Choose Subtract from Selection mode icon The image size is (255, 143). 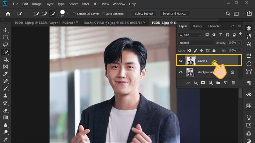(x=52, y=14)
